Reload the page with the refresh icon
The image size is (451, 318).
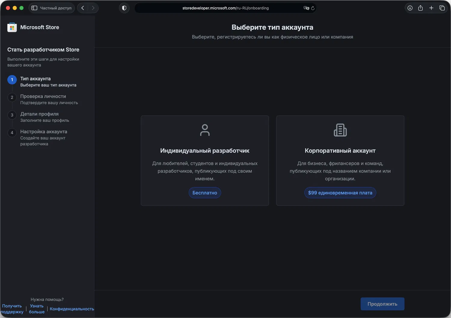pyautogui.click(x=313, y=8)
